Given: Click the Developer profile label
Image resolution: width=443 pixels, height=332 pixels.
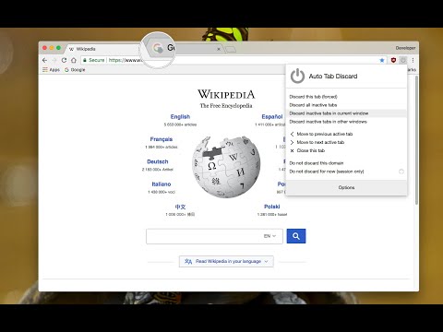Looking at the screenshot, I should 405,48.
